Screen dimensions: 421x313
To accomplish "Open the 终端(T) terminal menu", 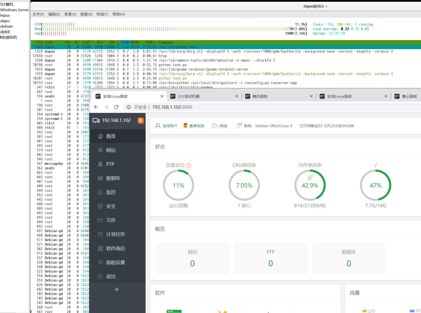I will pos(102,14).
